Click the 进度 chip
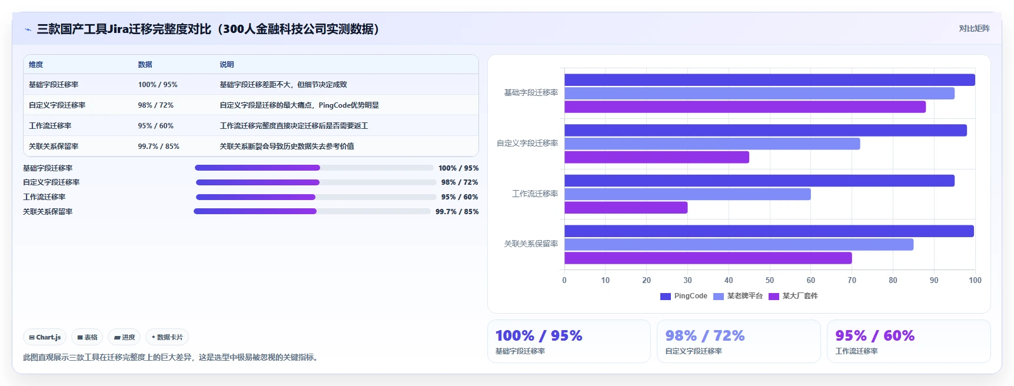The image size is (1014, 386). pyautogui.click(x=124, y=337)
